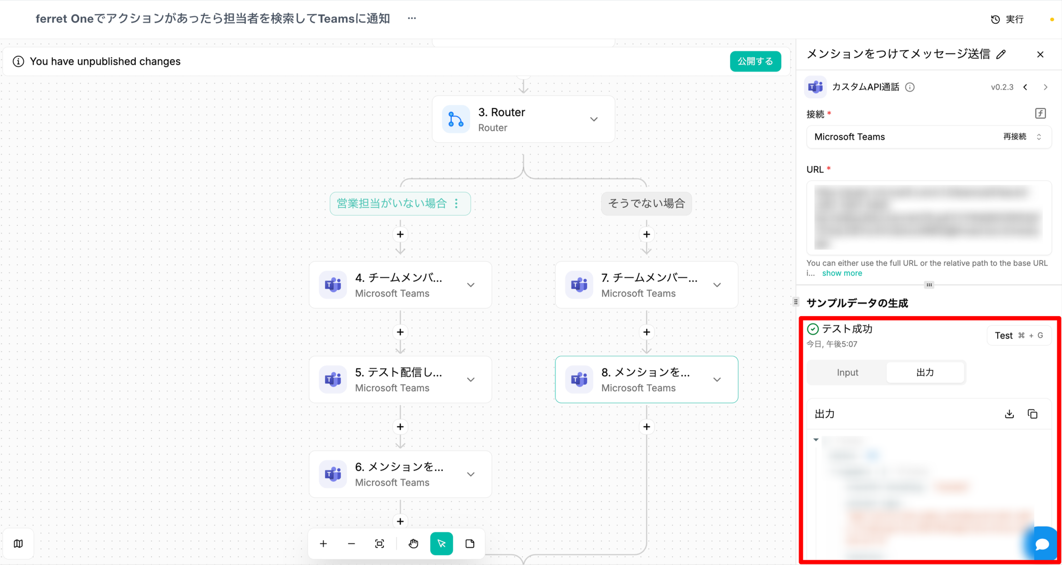The image size is (1062, 565).
Task: Expand the 3. Router step chevron
Action: coord(594,119)
